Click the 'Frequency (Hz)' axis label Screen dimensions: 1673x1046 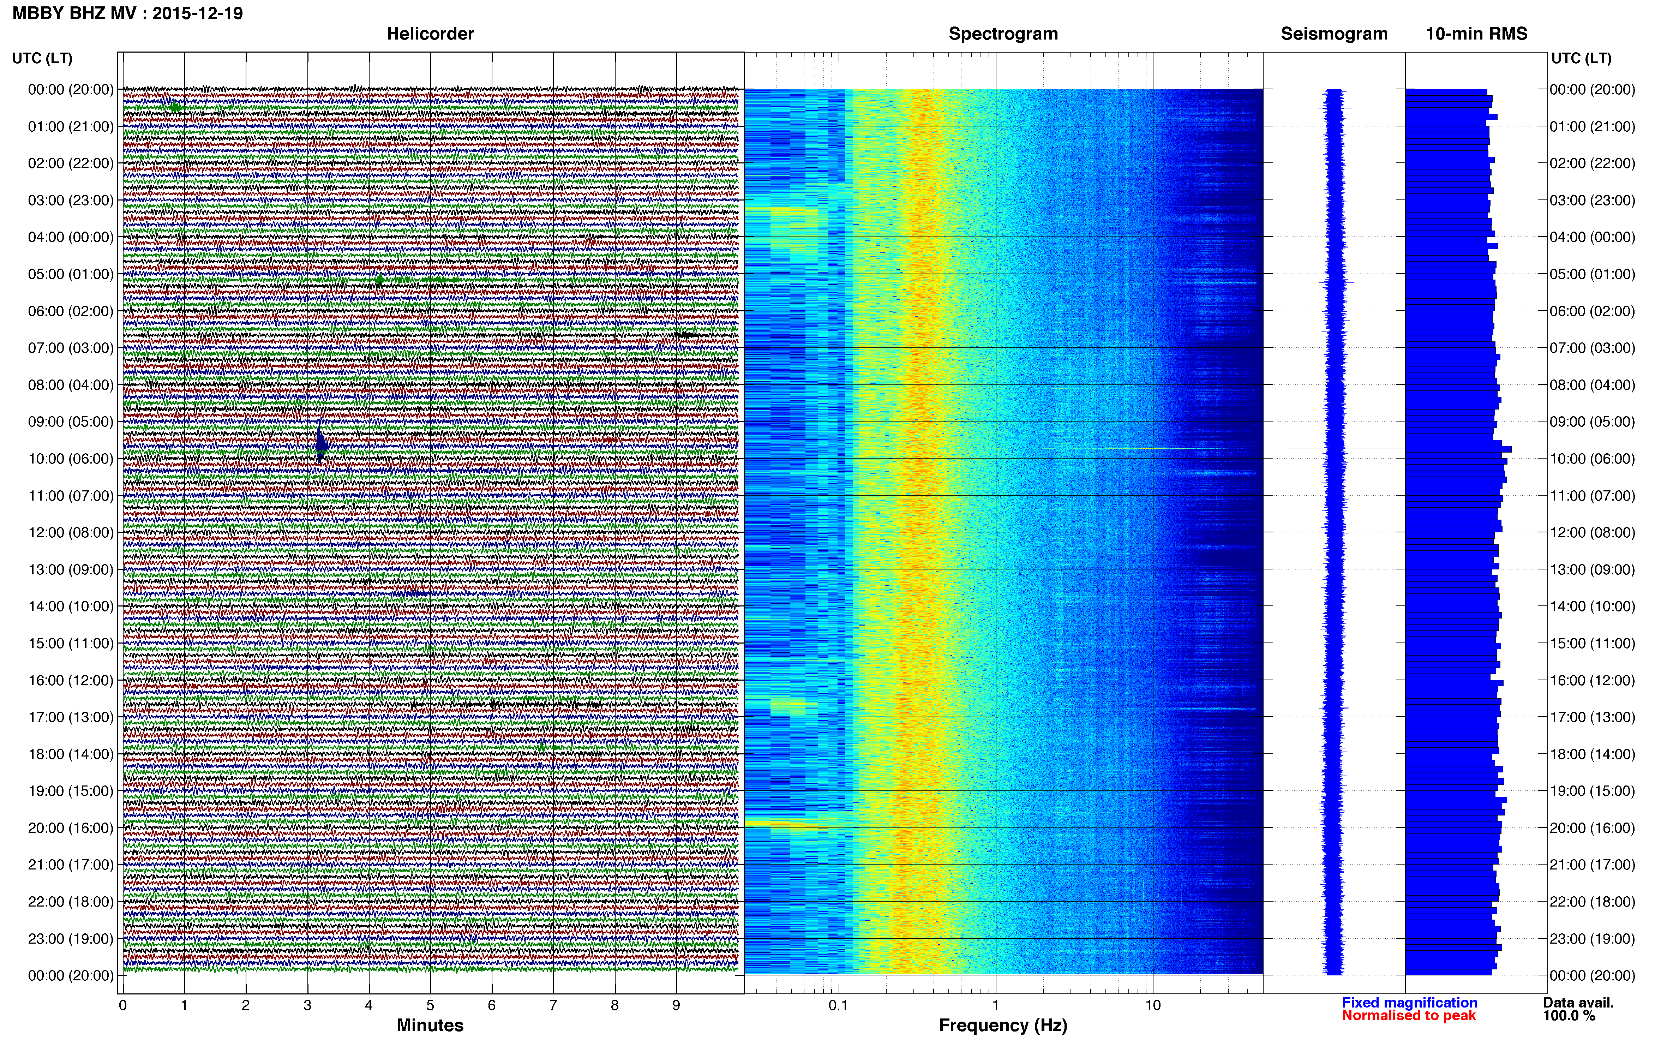1003,1025
